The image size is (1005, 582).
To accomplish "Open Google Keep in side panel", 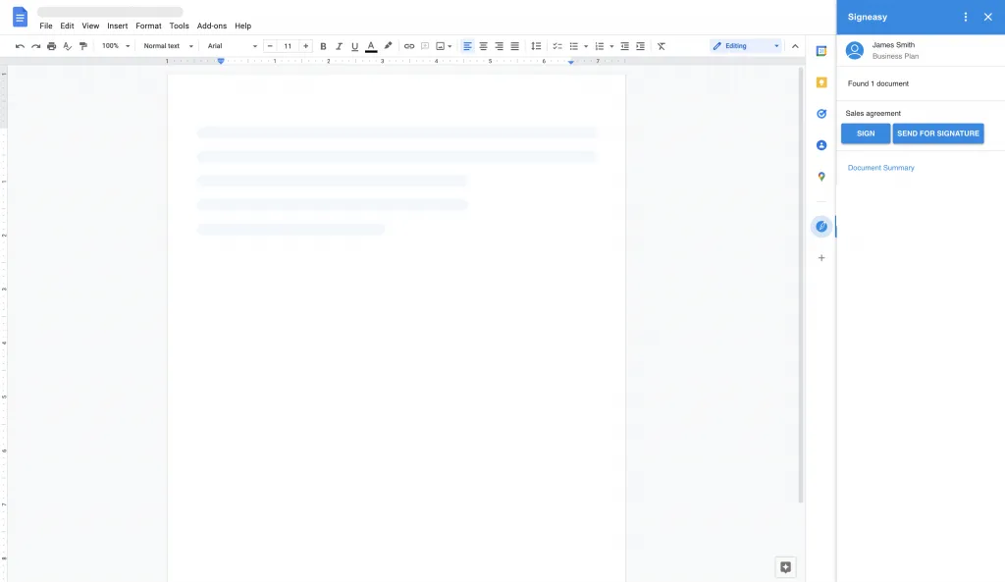I will tap(821, 82).
